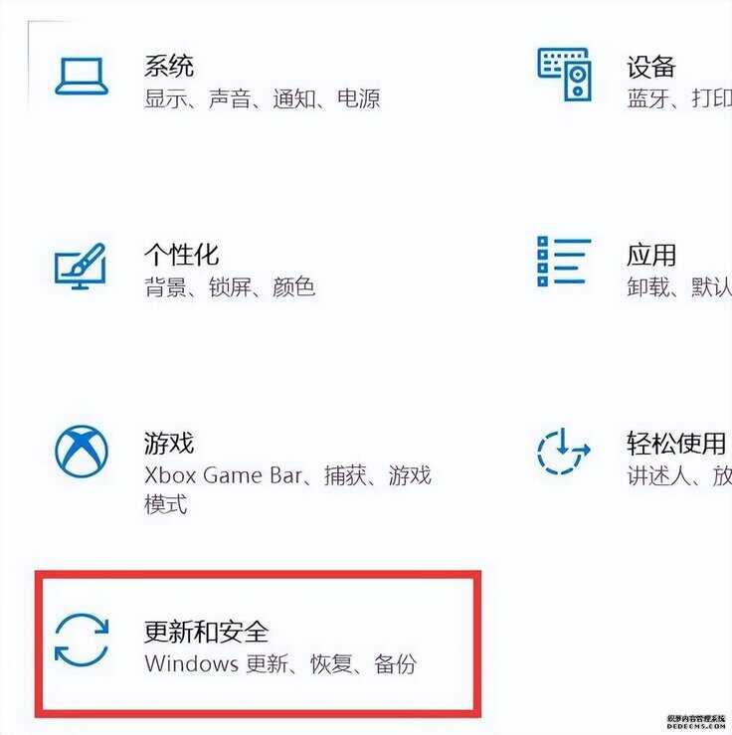This screenshot has height=735, width=732.
Task: Click the dashed-circle 轻松使用 icon
Action: point(564,451)
